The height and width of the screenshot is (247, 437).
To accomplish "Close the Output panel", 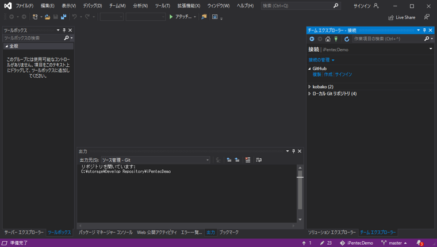I will (300, 151).
